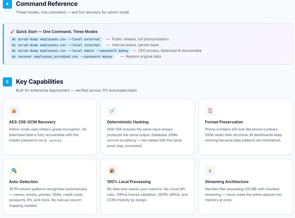Image resolution: width=295 pixels, height=218 pixels.
Task: Click the Key Capabilities heading
Action: click(x=40, y=82)
